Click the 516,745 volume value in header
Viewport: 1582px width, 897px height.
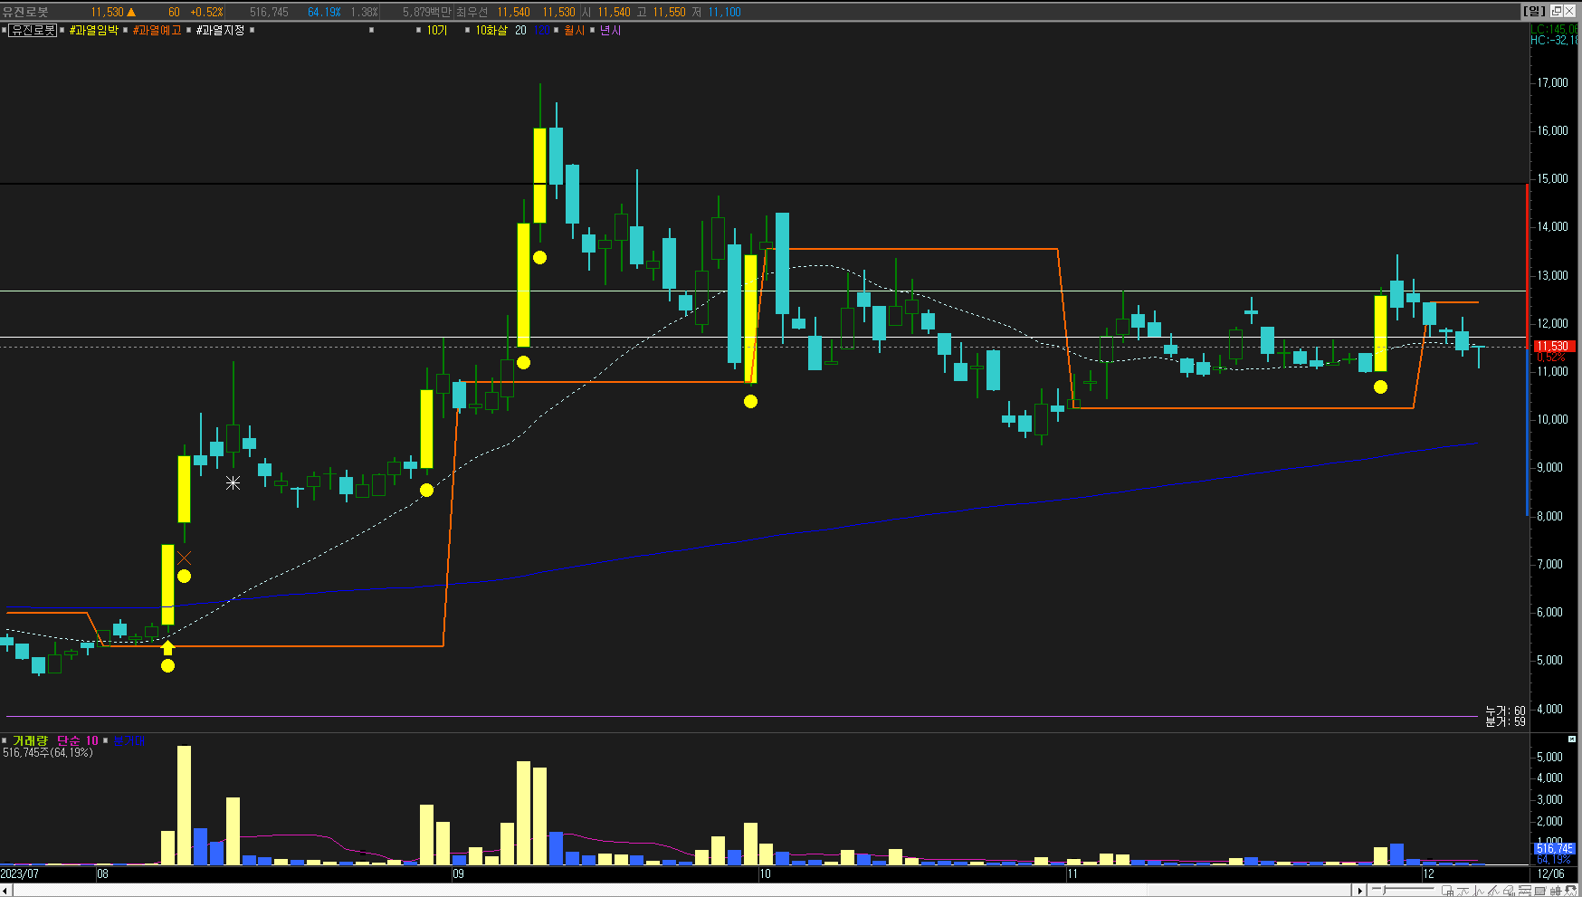(269, 12)
